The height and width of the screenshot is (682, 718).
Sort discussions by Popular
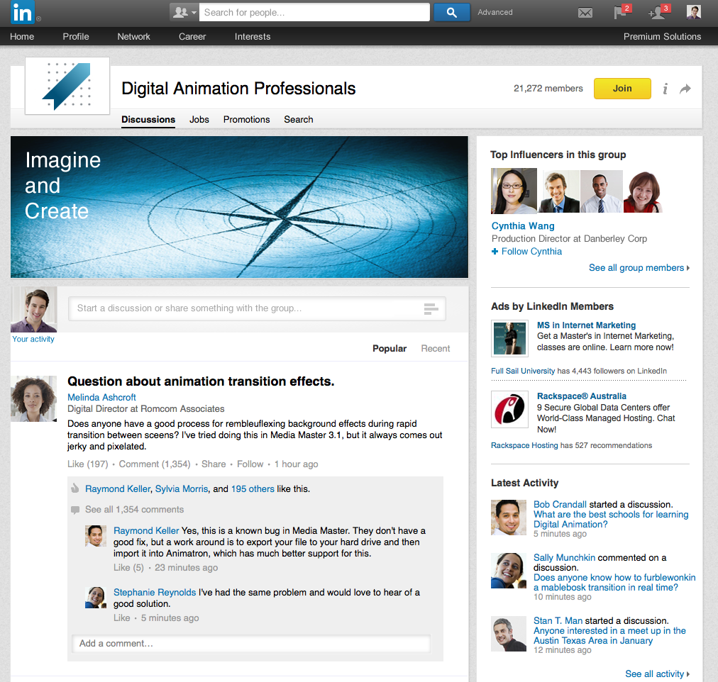pyautogui.click(x=390, y=349)
